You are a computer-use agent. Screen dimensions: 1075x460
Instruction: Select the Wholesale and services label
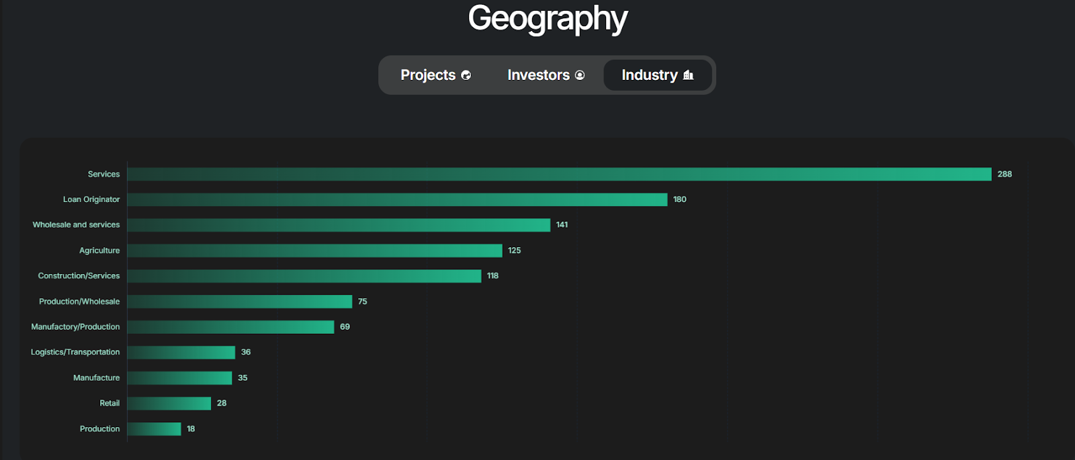[x=77, y=224]
